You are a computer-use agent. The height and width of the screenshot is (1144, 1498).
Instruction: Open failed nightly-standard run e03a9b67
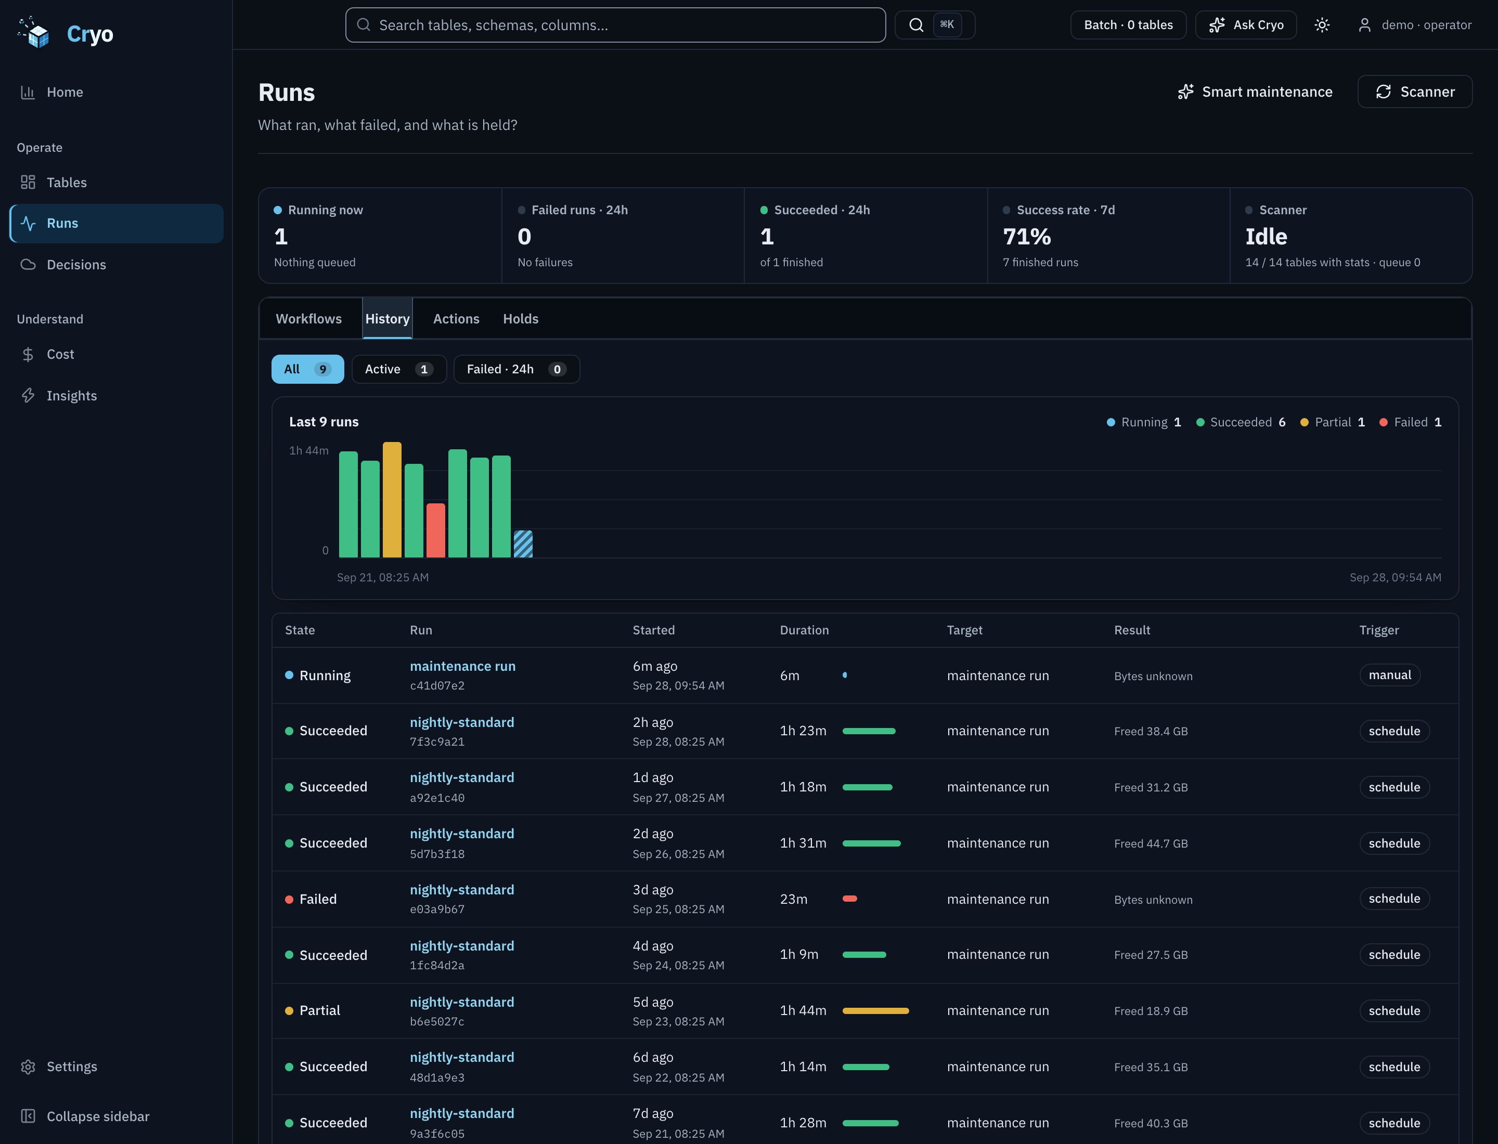462,889
